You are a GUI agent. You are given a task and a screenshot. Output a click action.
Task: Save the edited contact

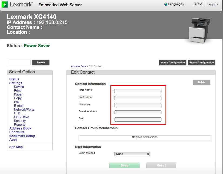coord(124,165)
